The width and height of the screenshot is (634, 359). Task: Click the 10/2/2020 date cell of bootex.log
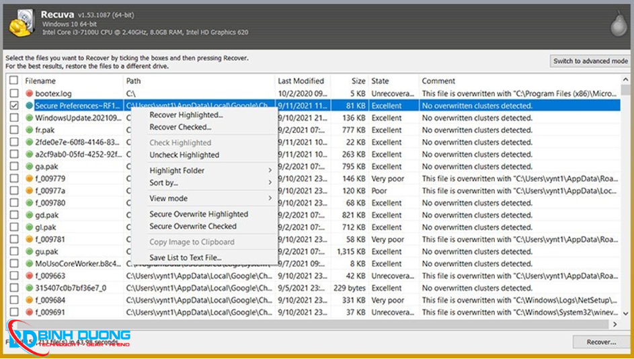point(303,93)
